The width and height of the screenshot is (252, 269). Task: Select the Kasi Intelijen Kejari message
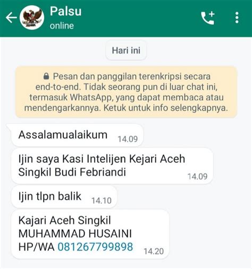pos(112,166)
